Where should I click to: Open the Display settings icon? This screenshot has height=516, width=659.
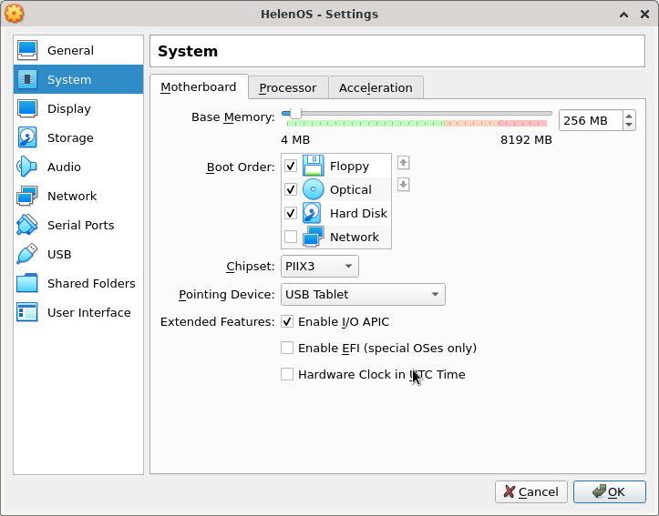coord(27,109)
